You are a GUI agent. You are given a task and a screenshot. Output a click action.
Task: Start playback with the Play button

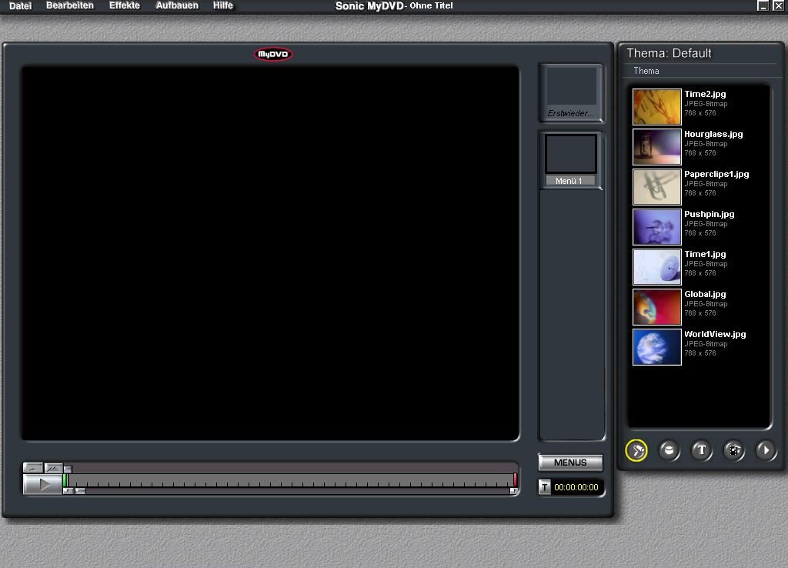[x=43, y=485]
